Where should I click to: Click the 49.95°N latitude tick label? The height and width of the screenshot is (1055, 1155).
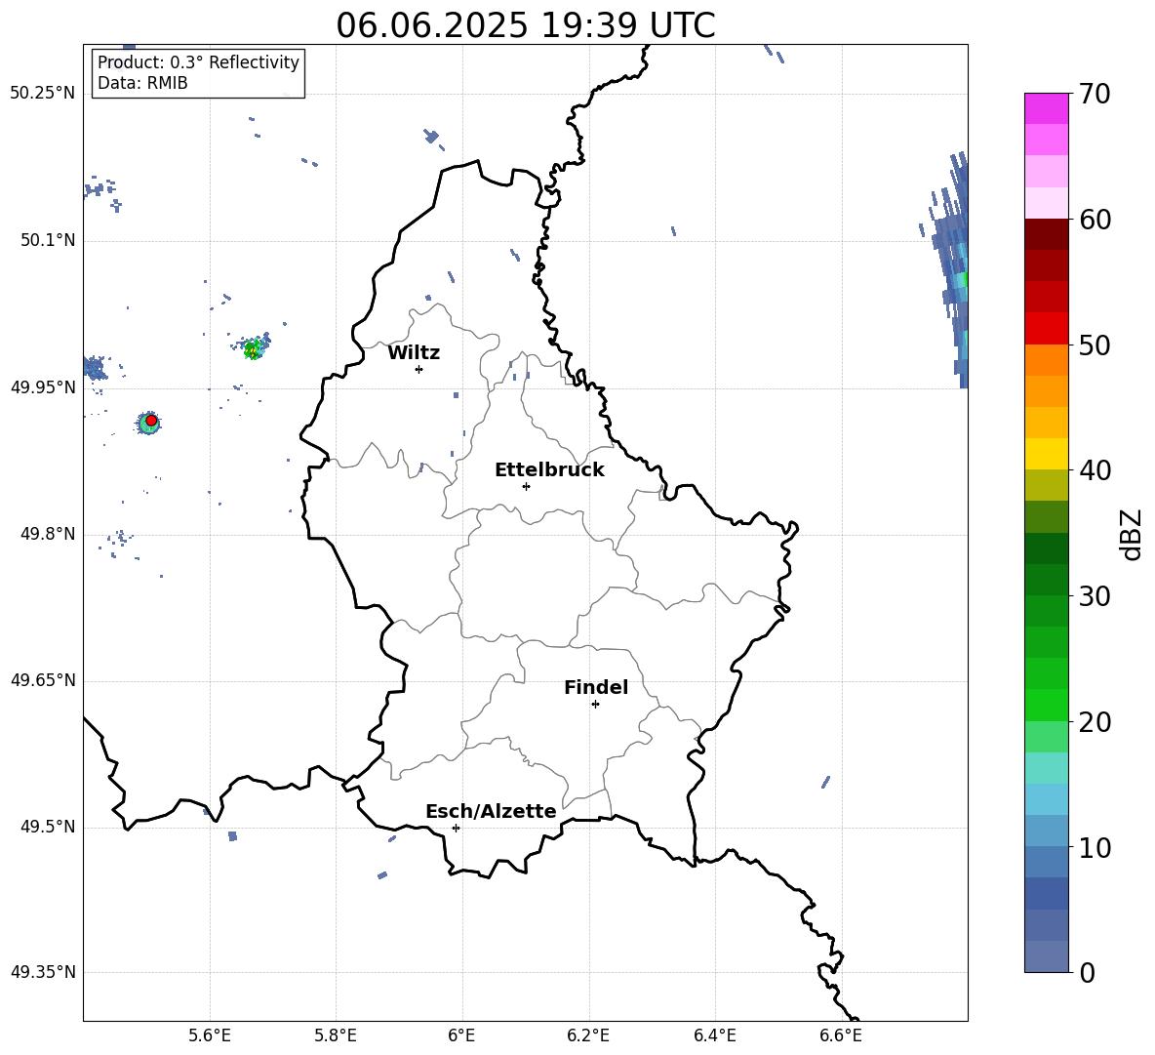42,387
